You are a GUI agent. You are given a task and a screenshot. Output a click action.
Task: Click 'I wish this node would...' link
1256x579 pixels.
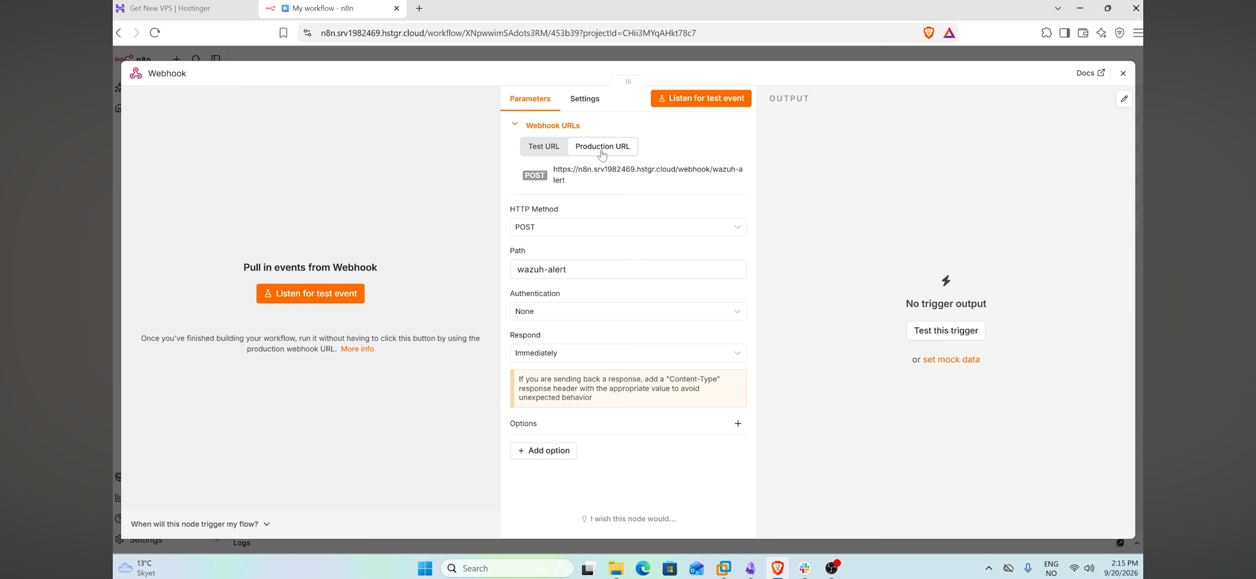[628, 518]
